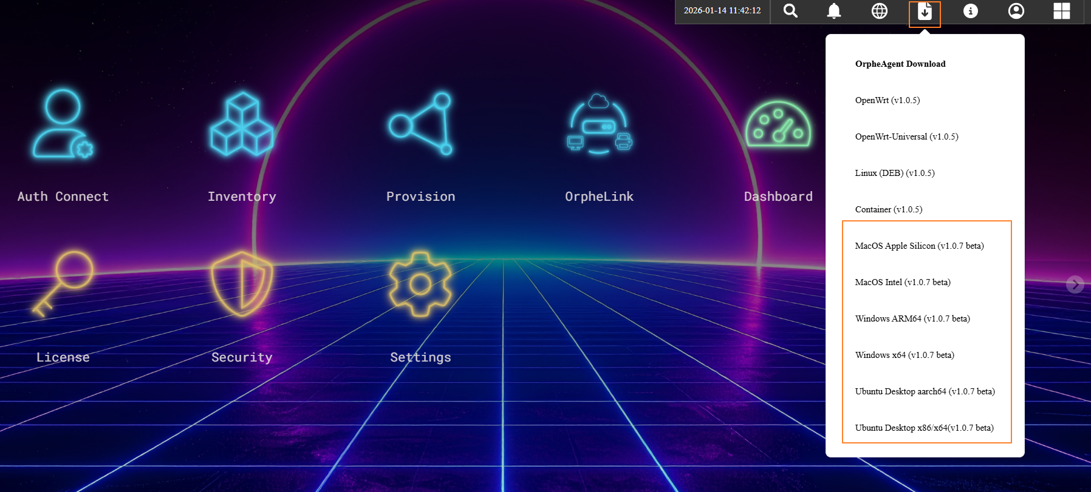Open the apps grid launcher
The image size is (1091, 492).
pos(1061,11)
